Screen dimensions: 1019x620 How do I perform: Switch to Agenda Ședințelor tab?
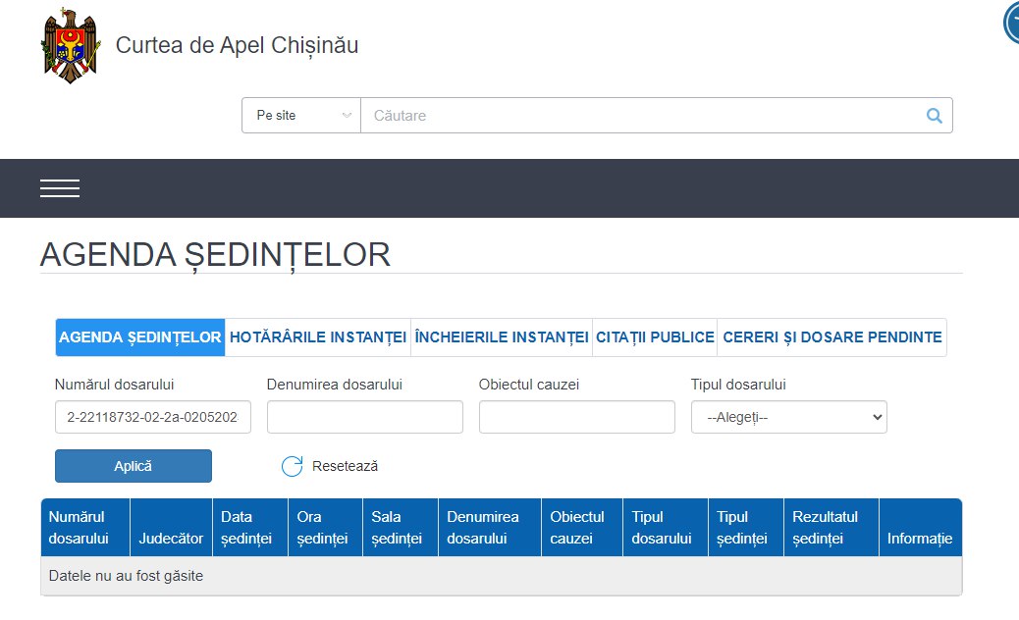point(140,337)
